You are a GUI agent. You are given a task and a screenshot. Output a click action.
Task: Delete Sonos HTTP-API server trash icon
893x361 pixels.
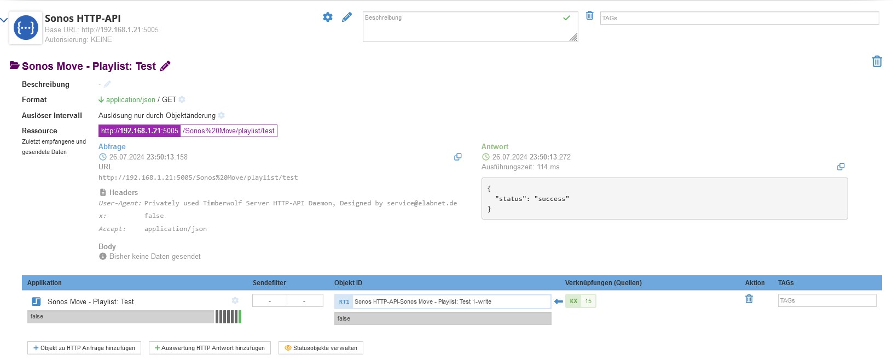(590, 15)
